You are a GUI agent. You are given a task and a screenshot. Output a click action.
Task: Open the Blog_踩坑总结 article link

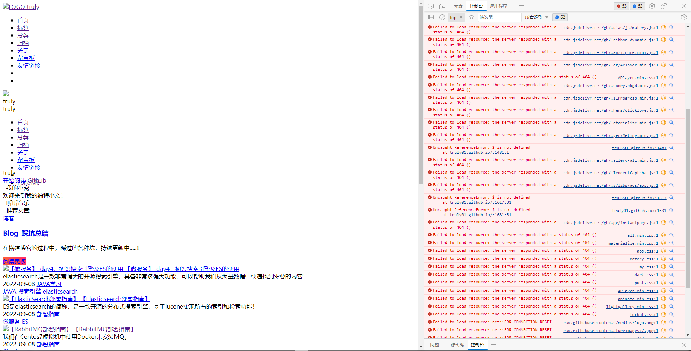[x=26, y=233]
